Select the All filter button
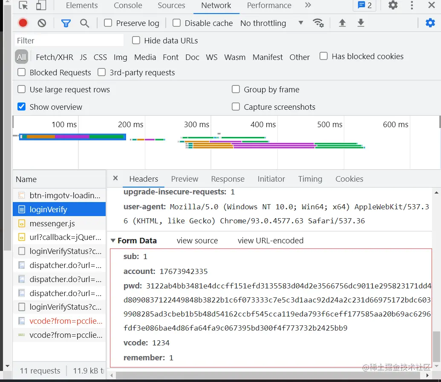 [x=21, y=57]
